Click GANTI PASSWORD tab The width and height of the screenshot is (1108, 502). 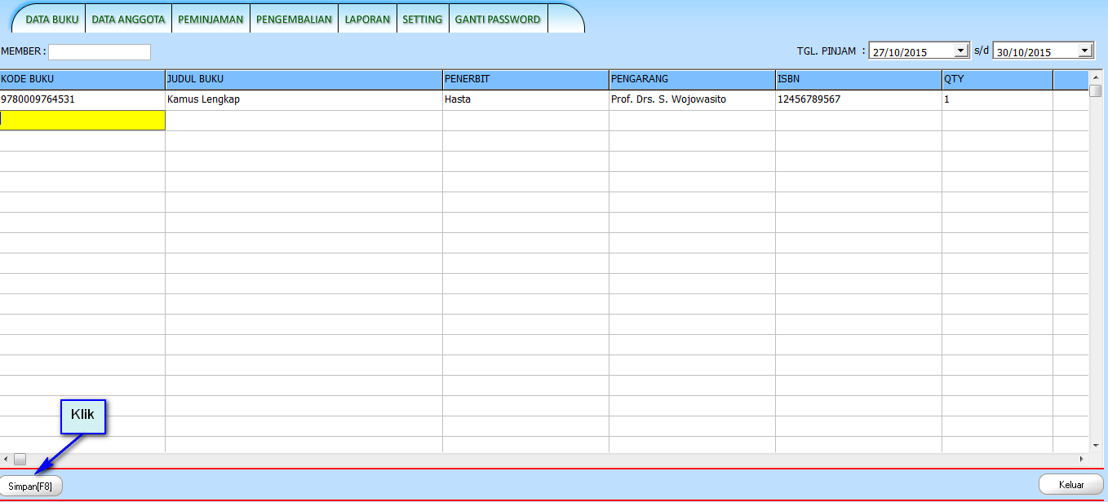point(498,20)
